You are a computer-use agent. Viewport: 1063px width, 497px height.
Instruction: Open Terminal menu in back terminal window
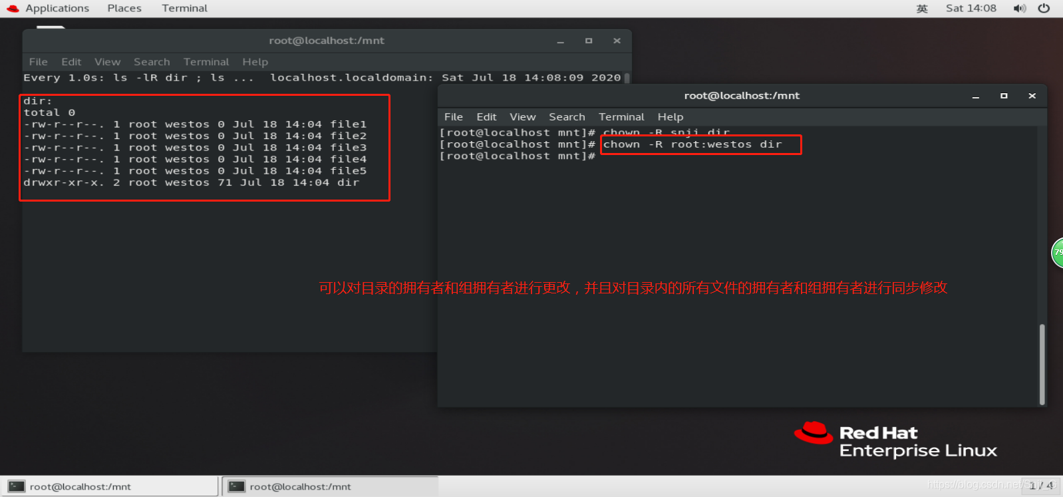[206, 62]
